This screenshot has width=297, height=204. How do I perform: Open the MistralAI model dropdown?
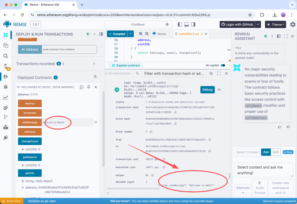click(243, 190)
